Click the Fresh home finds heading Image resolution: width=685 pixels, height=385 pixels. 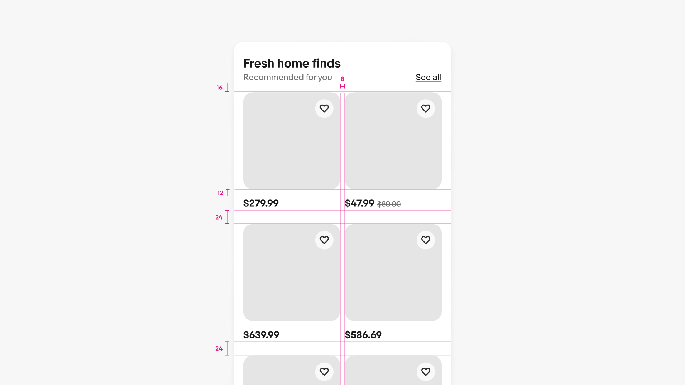pyautogui.click(x=292, y=63)
